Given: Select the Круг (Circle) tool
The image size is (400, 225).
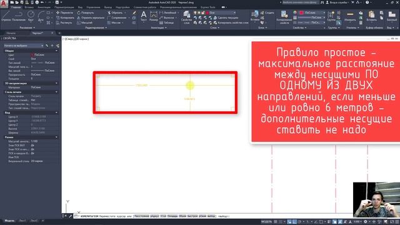Looking at the screenshot, I should 31,16.
